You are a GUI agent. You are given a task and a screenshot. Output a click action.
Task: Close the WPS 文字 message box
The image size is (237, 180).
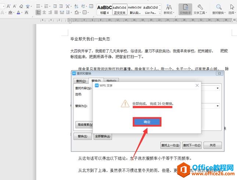point(197,85)
